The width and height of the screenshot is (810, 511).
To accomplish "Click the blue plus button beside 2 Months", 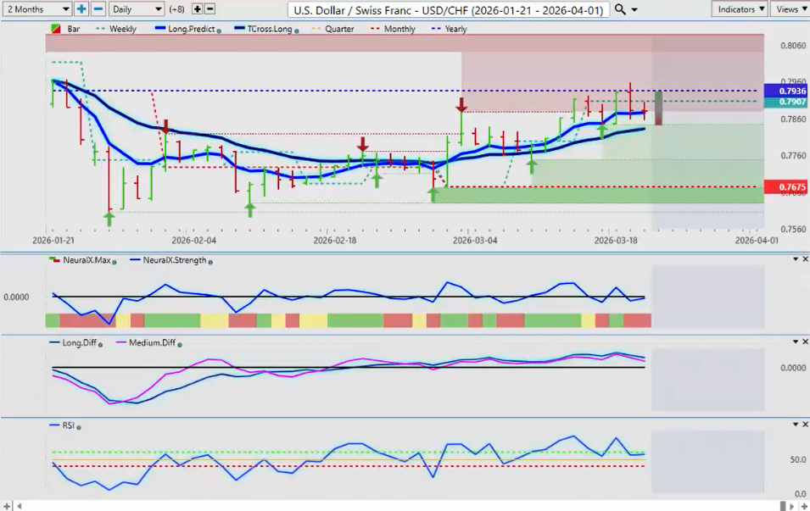I will tap(81, 8).
